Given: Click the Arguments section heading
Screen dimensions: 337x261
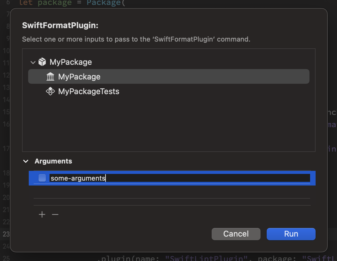Looking at the screenshot, I should pos(53,161).
